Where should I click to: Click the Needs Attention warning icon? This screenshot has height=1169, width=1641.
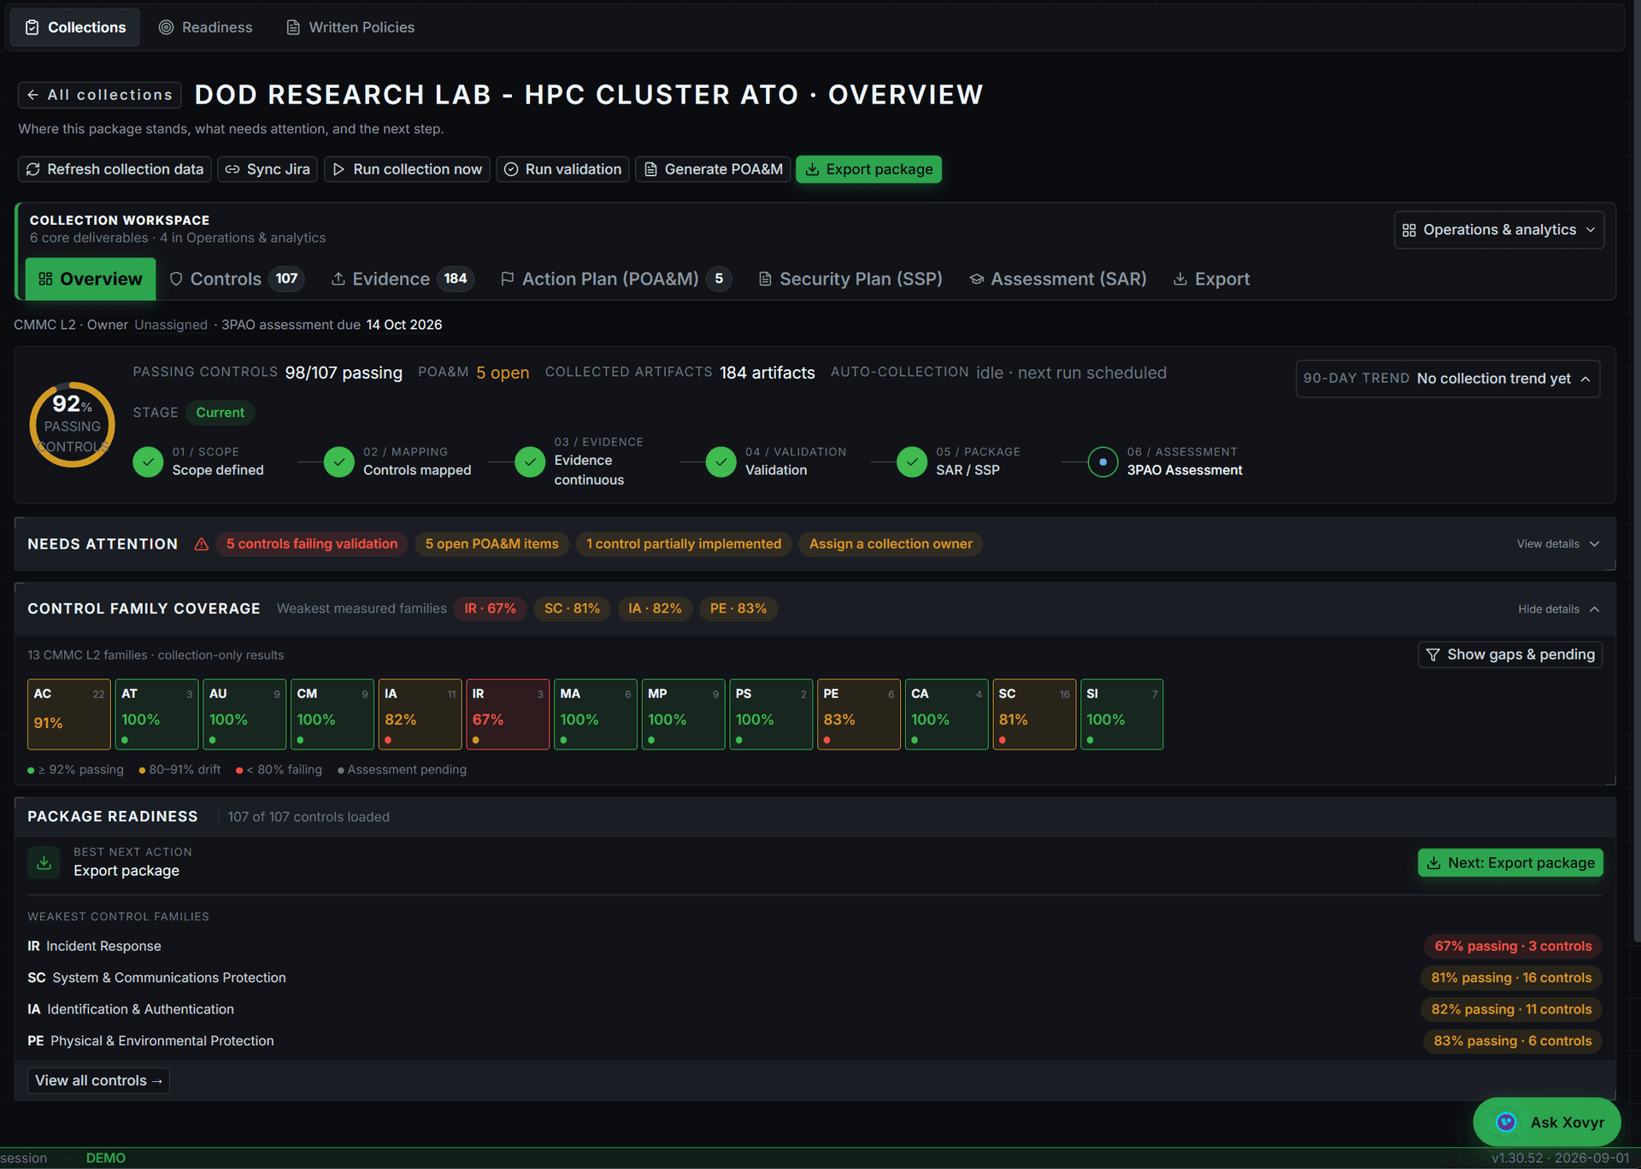click(202, 544)
